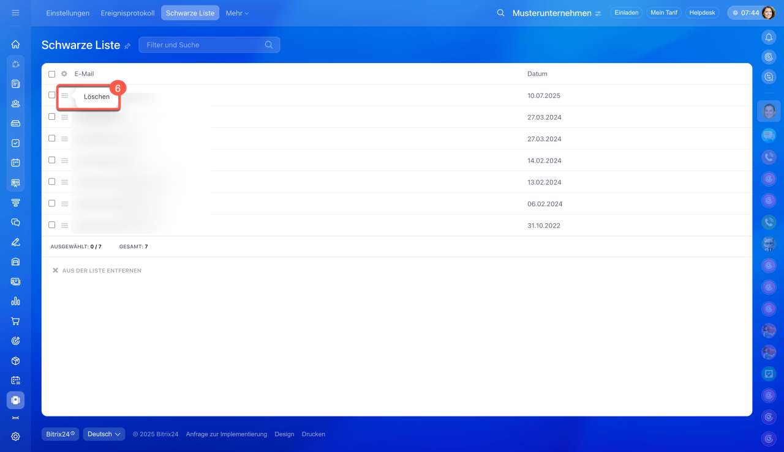Click the Musterunternehmen company name

pyautogui.click(x=552, y=13)
